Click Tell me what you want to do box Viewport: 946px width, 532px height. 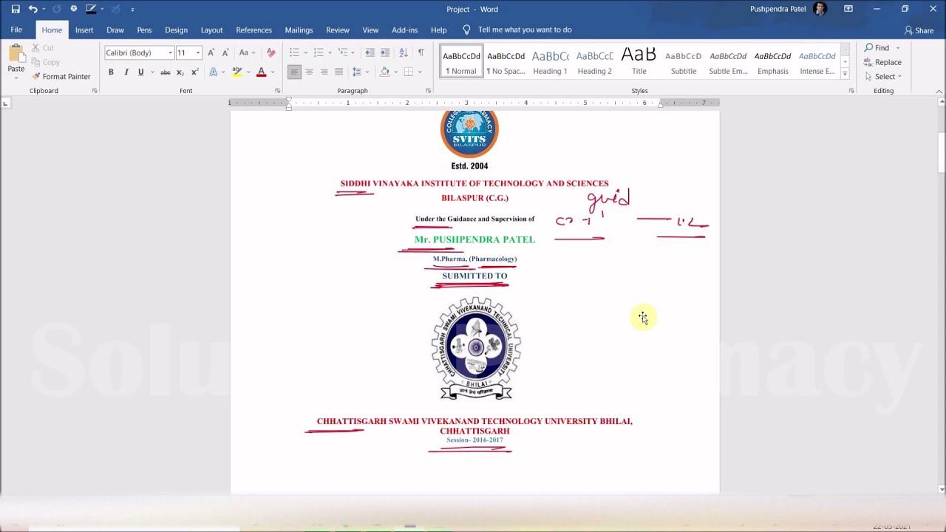pos(525,30)
